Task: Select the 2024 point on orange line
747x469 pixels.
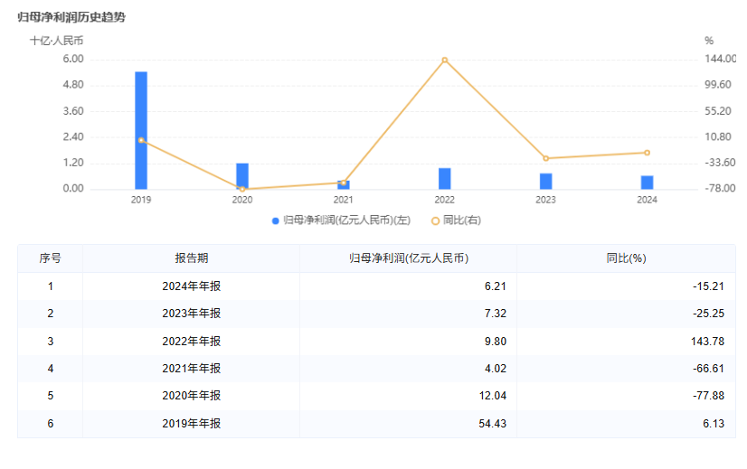Action: [647, 153]
